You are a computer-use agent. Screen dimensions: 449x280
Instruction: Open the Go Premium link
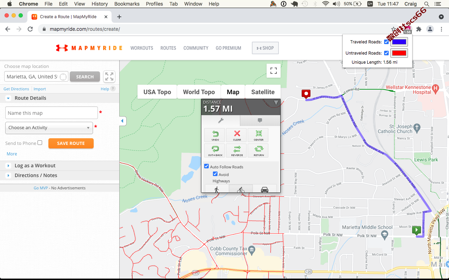pos(228,48)
